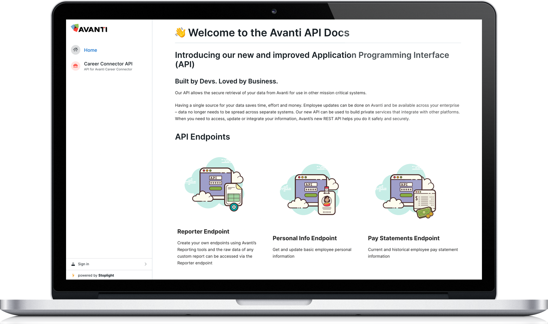Click the Home house icon
The width and height of the screenshot is (548, 324).
pos(76,50)
